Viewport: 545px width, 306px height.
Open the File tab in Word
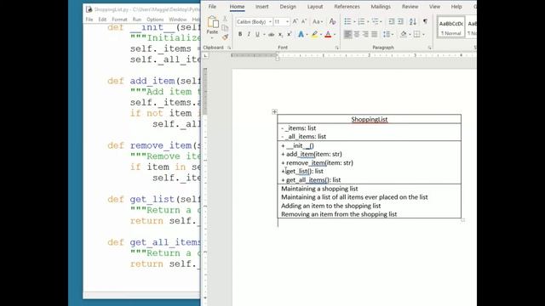[212, 7]
